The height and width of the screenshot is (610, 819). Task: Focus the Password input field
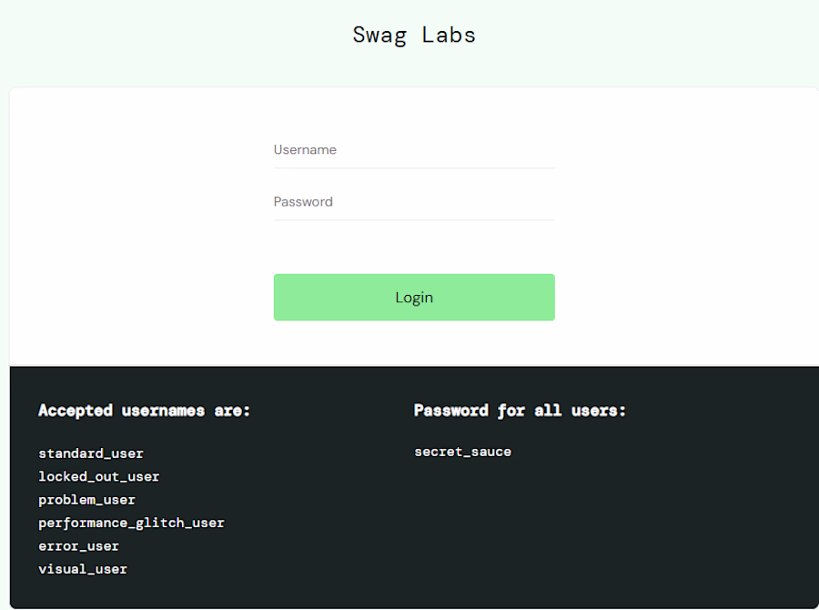[x=414, y=202]
